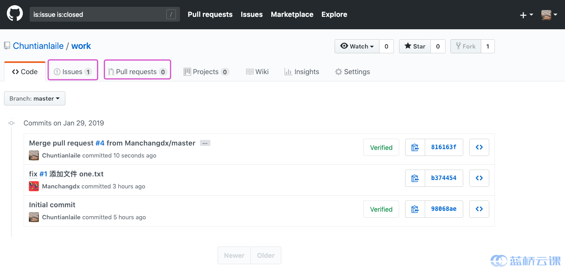Screen dimensions: 565x273
Task: Open the Initial commit message
Action: [x=52, y=205]
